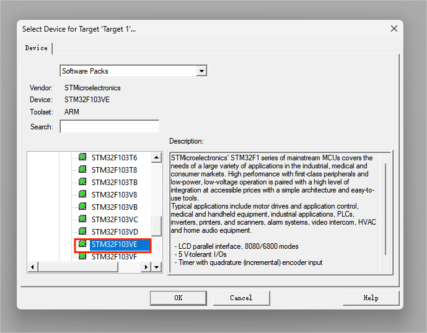427x333 pixels.
Task: Select STM32F103VF in the device tree
Action: click(114, 256)
